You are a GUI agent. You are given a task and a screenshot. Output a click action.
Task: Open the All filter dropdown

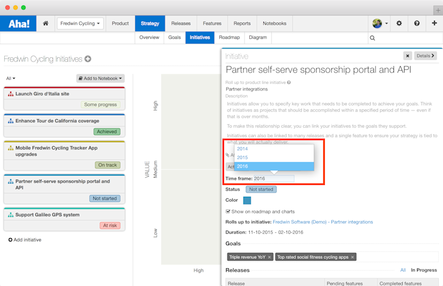tap(11, 78)
